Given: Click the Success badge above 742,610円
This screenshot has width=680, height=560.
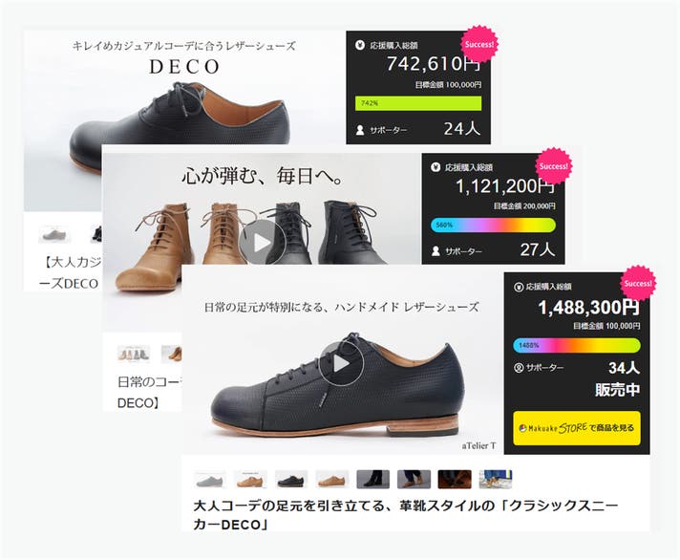Looking at the screenshot, I should (478, 44).
